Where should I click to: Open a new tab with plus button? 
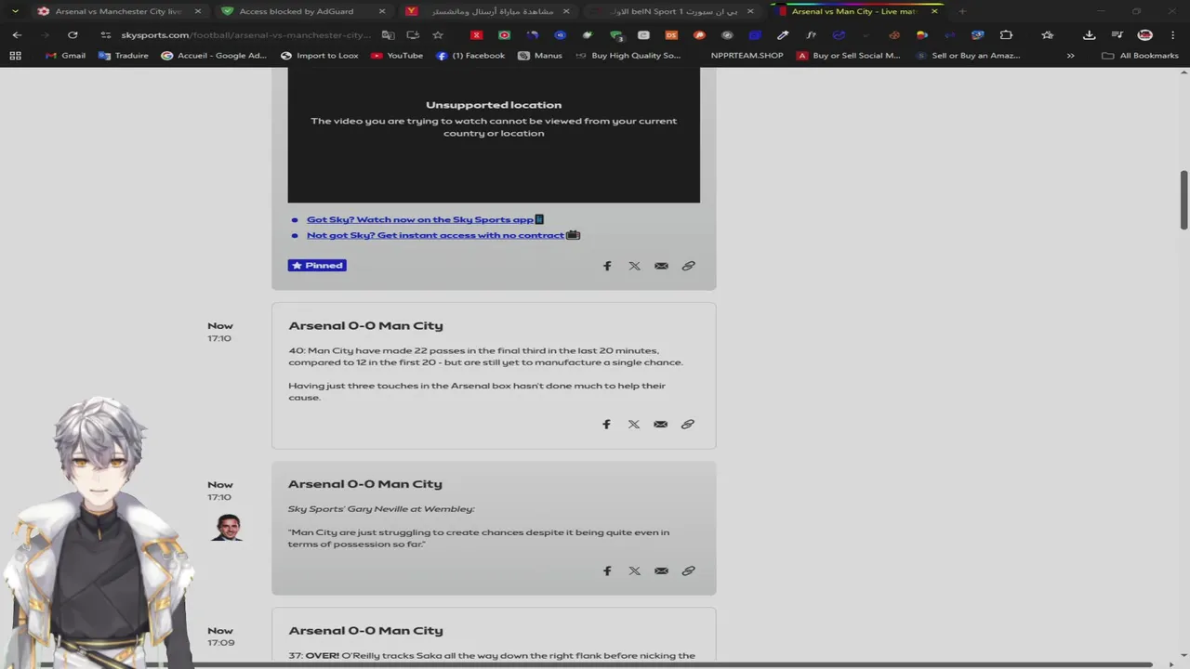click(x=962, y=11)
